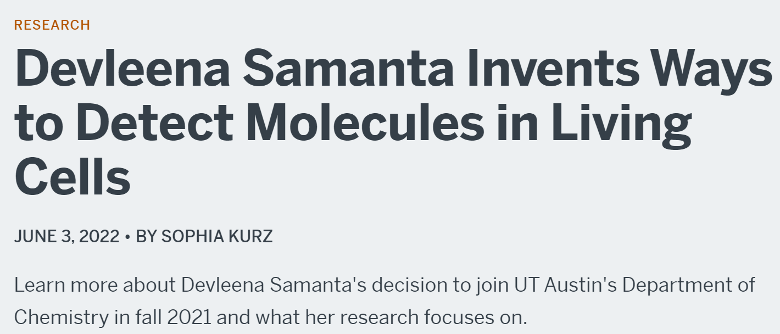The height and width of the screenshot is (334, 780).
Task: Click the author name SOPHIA KURZ
Action: 217,237
